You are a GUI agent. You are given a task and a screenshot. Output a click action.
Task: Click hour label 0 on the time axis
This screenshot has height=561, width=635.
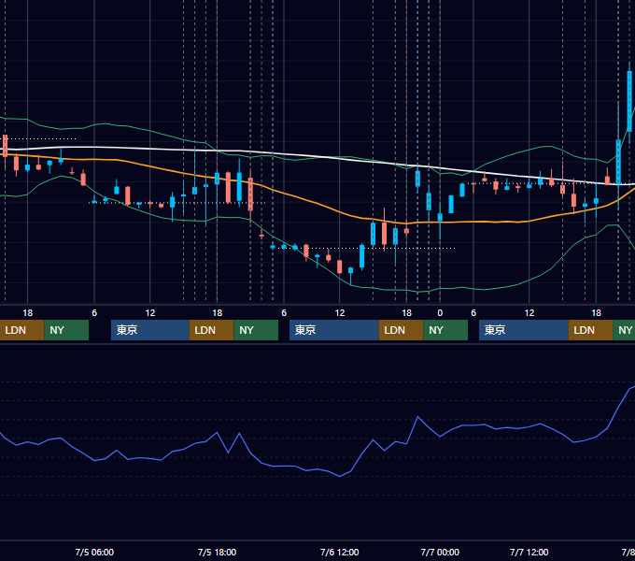pyautogui.click(x=440, y=313)
